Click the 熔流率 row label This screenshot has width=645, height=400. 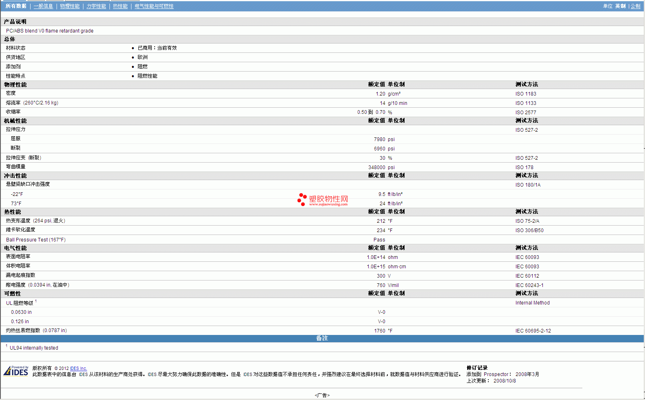coord(32,103)
